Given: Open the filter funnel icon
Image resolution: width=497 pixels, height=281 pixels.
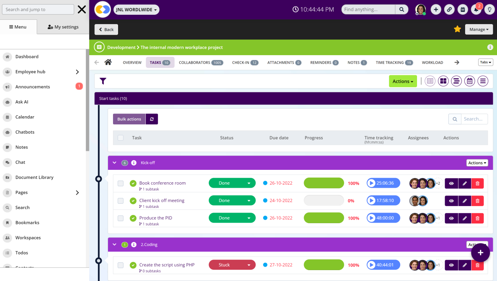Looking at the screenshot, I should 103,81.
